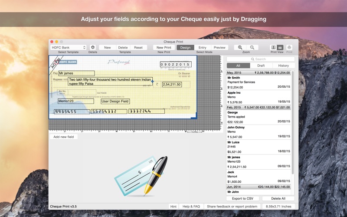This screenshot has height=217, width=347.
Task: Click the $12,254.00 amount of Mr Smith
Action: [235, 88]
